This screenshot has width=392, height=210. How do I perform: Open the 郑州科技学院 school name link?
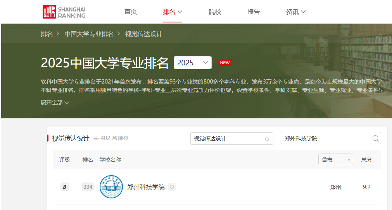[x=146, y=187]
